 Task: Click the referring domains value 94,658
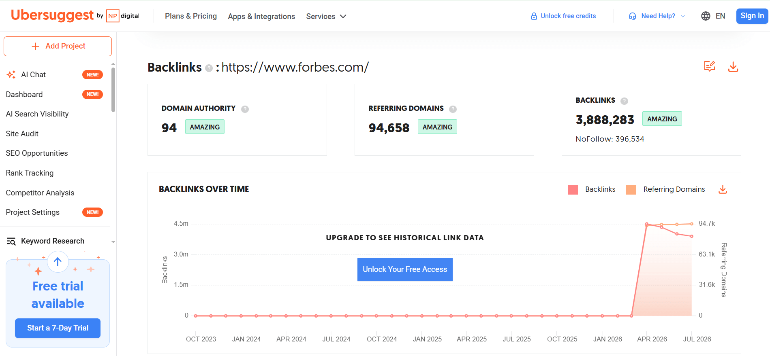(x=389, y=128)
